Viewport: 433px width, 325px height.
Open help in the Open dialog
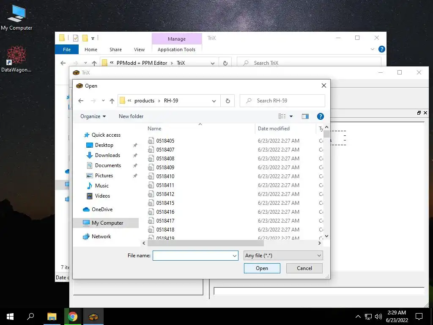pyautogui.click(x=321, y=116)
